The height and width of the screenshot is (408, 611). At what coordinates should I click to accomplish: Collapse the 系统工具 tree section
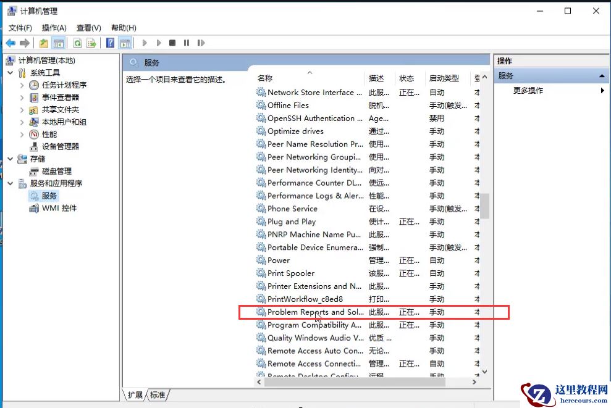(x=10, y=72)
